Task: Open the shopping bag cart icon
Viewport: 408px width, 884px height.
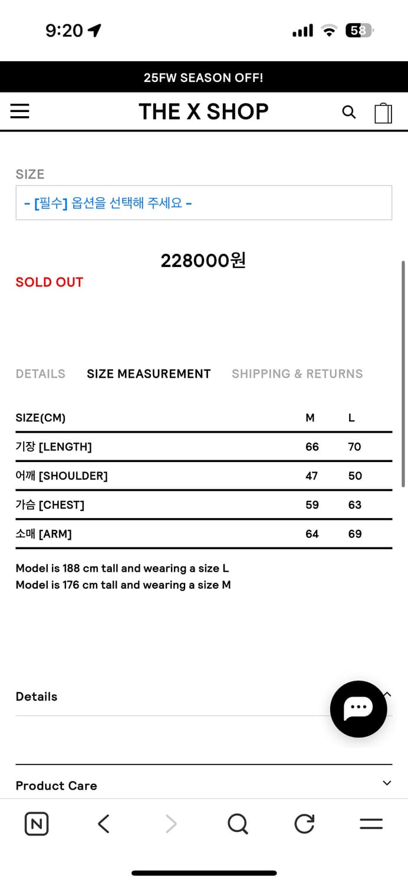Action: (383, 113)
